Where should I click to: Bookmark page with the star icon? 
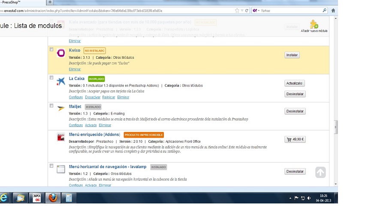pyautogui.click(x=237, y=11)
